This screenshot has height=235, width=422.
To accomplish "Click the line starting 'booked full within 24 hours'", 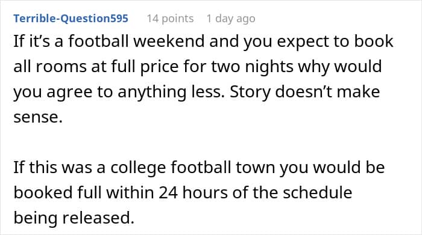I will (183, 192).
